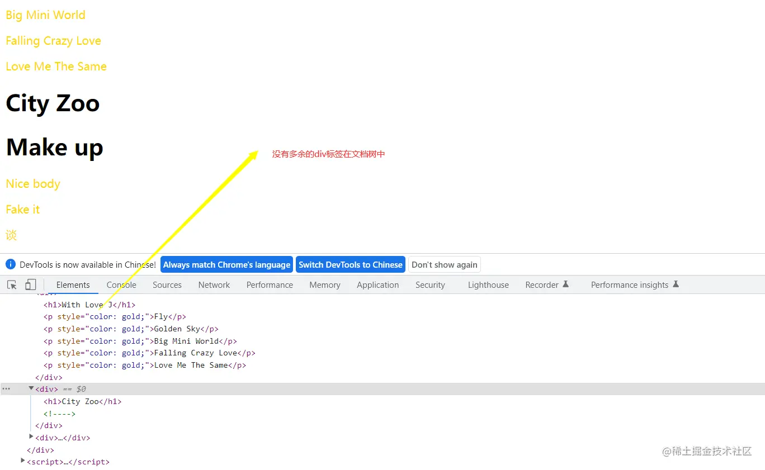Toggle the device toolbar icon
This screenshot has width=765, height=470.
pyautogui.click(x=30, y=285)
